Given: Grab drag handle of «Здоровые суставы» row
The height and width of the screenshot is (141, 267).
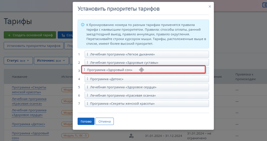Looking at the screenshot, I should pyautogui.click(x=87, y=62).
